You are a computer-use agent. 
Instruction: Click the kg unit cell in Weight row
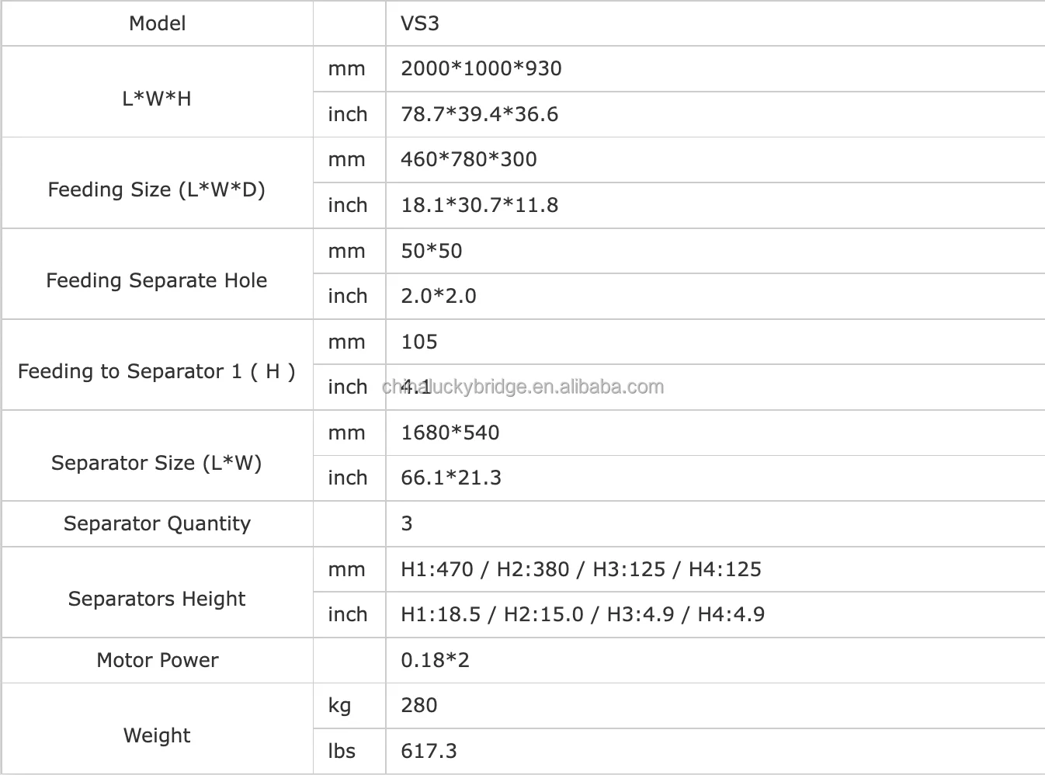point(340,705)
